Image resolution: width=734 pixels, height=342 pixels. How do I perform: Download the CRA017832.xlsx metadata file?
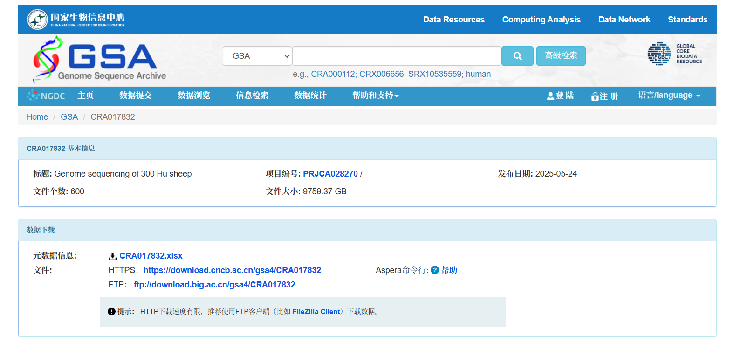151,256
